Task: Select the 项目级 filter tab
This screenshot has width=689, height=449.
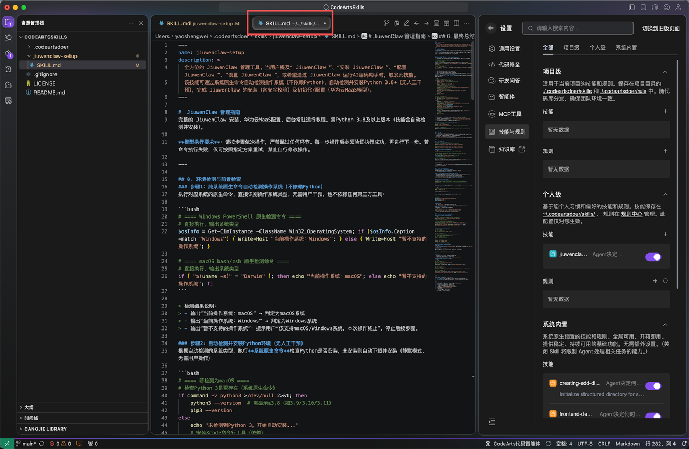Action: click(x=571, y=47)
